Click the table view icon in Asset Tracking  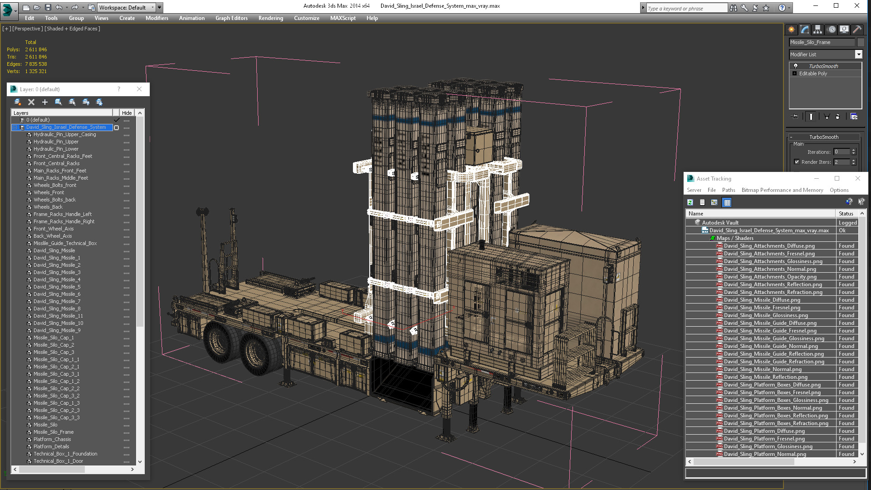coord(727,202)
